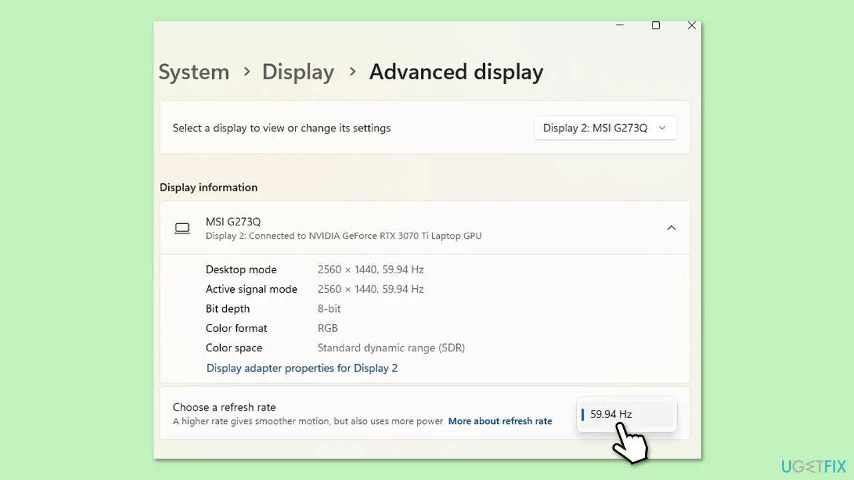Click the Desktop mode resolution value
854x480 pixels.
tap(370, 270)
